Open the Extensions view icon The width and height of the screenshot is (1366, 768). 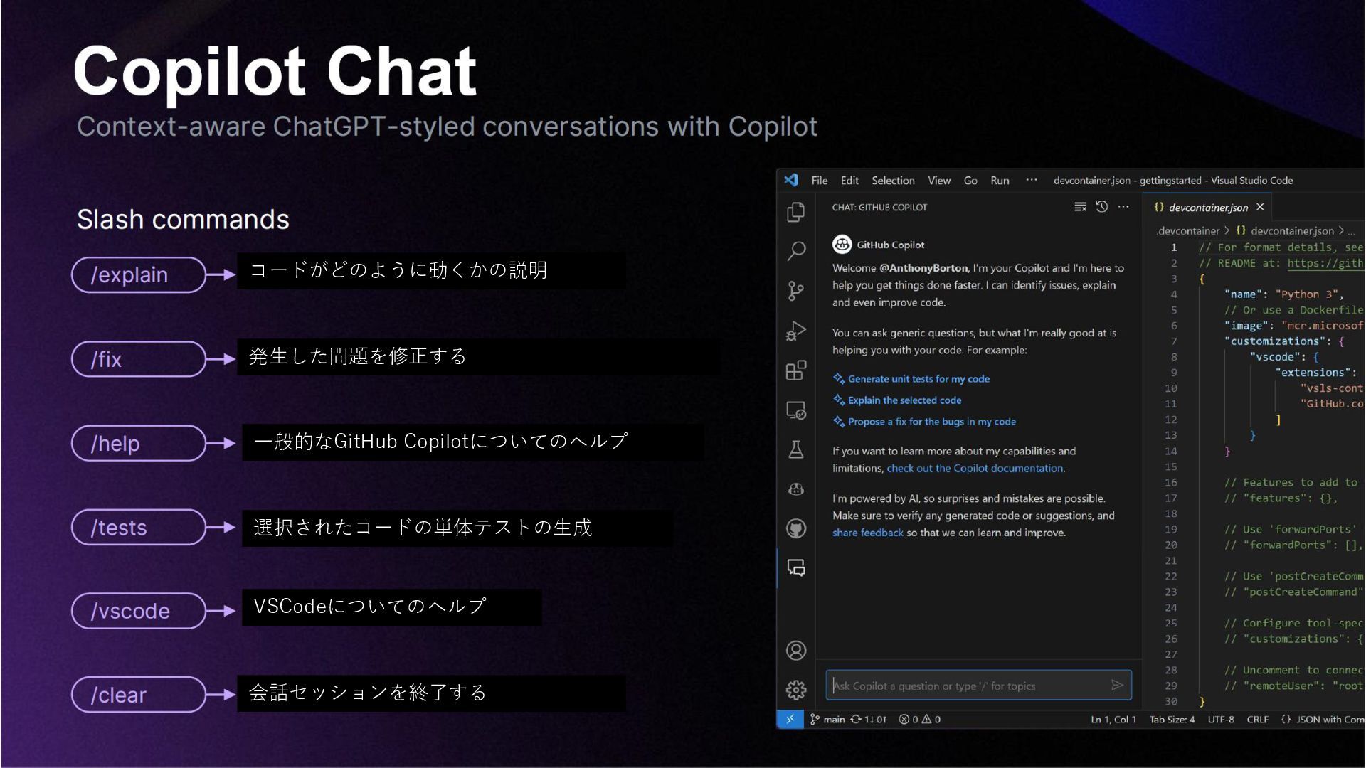tap(796, 370)
